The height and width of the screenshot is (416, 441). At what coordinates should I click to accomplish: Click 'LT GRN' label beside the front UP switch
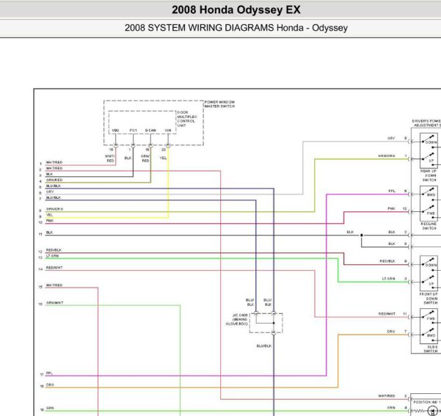tap(388, 279)
